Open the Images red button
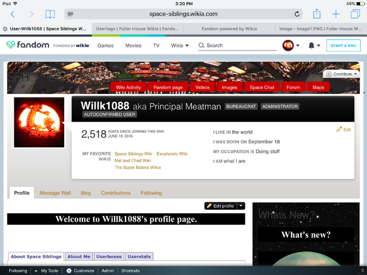The height and width of the screenshot is (275, 367). [x=229, y=87]
